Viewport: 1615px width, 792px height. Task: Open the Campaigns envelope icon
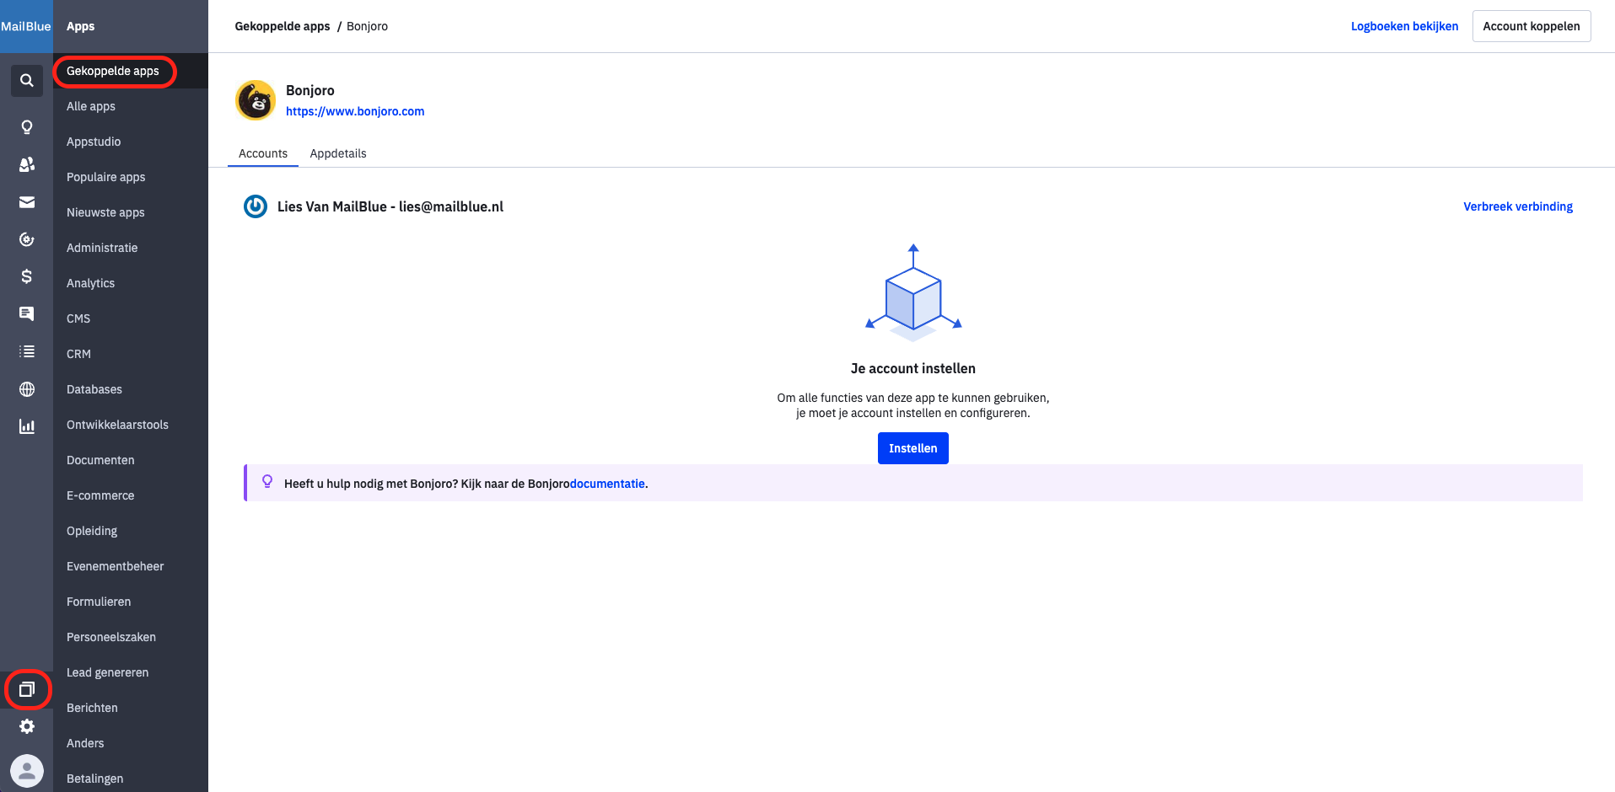(x=27, y=202)
